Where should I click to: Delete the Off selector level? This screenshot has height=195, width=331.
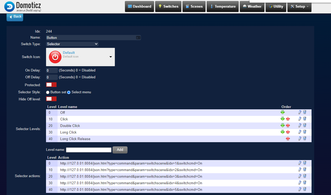tap(305, 112)
